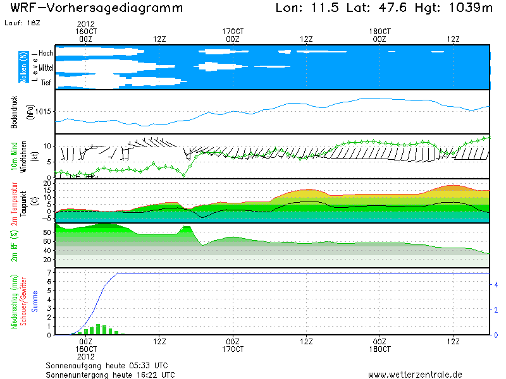Click the red 'Schauer/Gewitter' label

coord(23,301)
